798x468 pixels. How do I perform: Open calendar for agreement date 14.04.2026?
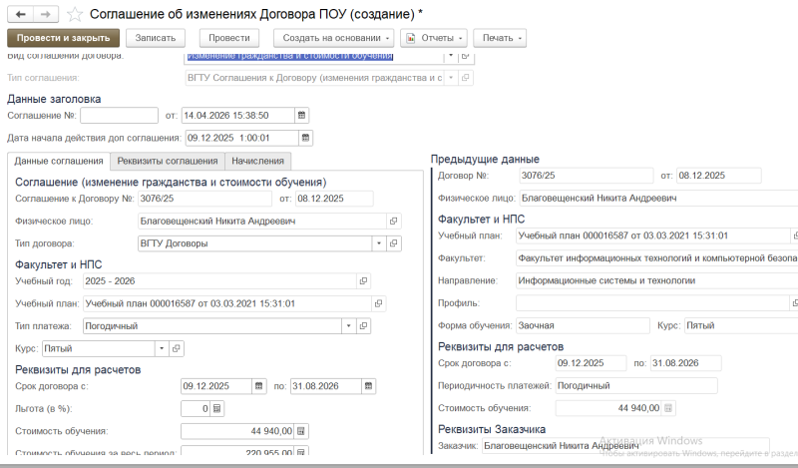[302, 116]
